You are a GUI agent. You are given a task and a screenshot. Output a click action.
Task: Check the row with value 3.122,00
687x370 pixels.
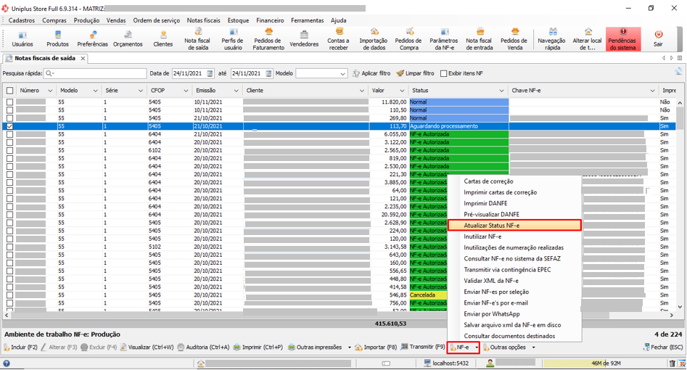click(x=9, y=142)
